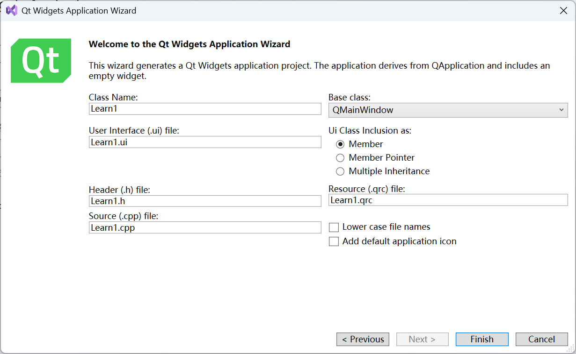
Task: Go back with the Previous button
Action: tap(363, 340)
